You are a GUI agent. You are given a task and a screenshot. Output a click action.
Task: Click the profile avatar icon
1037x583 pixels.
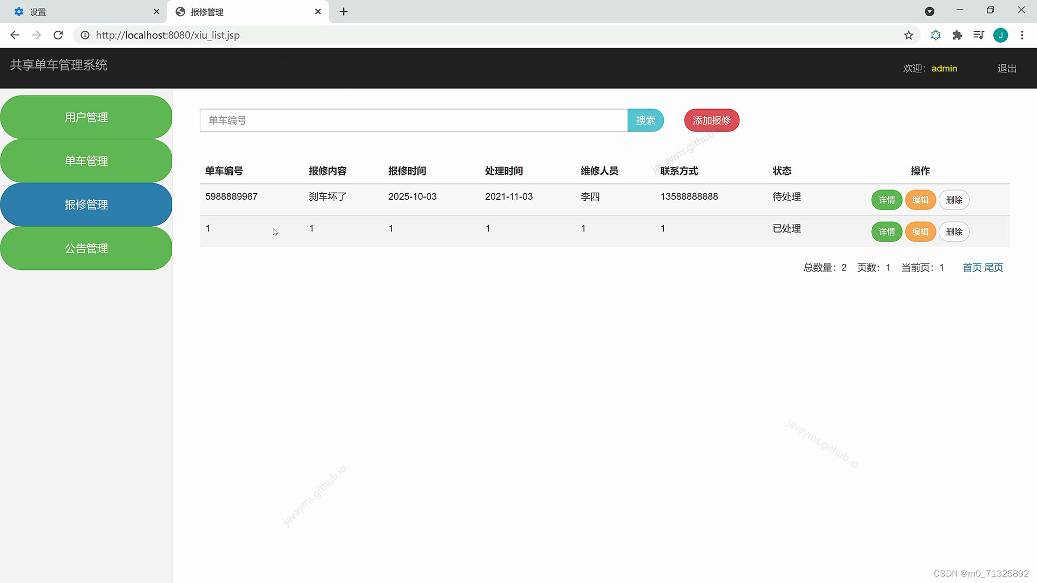coord(1001,35)
